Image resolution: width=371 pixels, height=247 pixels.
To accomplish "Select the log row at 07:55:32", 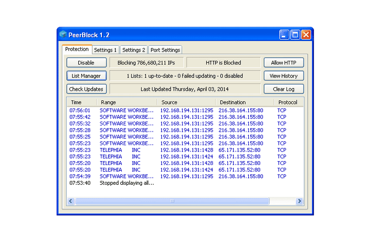I will (185, 123).
